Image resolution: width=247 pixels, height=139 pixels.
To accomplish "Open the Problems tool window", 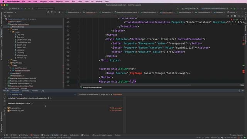I will click(34, 135).
